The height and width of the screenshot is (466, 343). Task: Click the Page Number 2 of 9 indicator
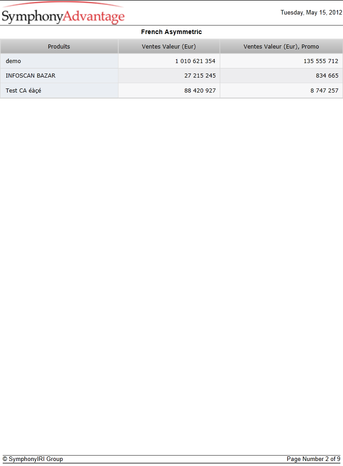tap(314, 459)
